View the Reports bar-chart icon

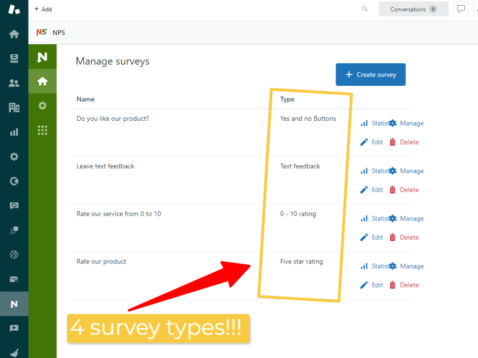pyautogui.click(x=14, y=131)
